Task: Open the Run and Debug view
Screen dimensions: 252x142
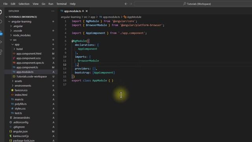Action: point(1,42)
